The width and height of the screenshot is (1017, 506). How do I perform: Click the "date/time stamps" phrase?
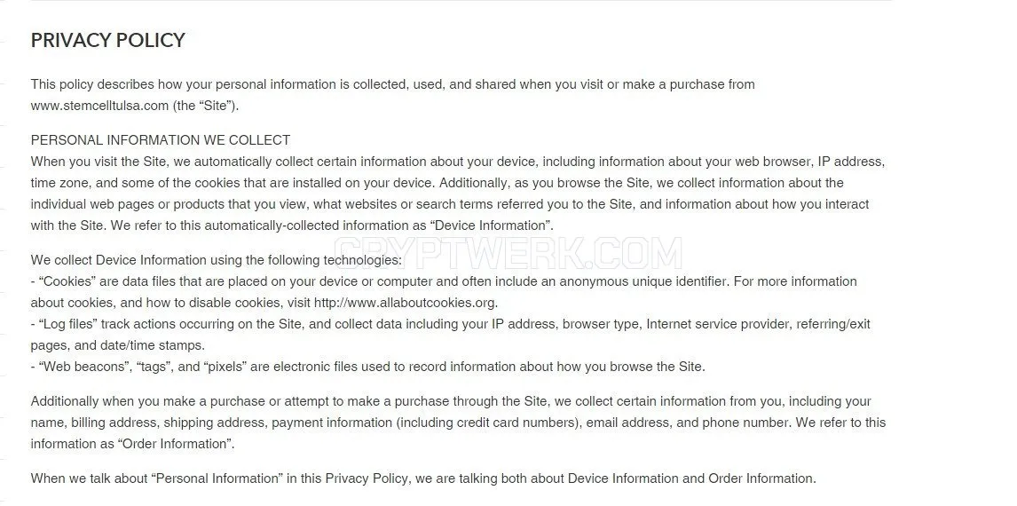click(x=152, y=346)
